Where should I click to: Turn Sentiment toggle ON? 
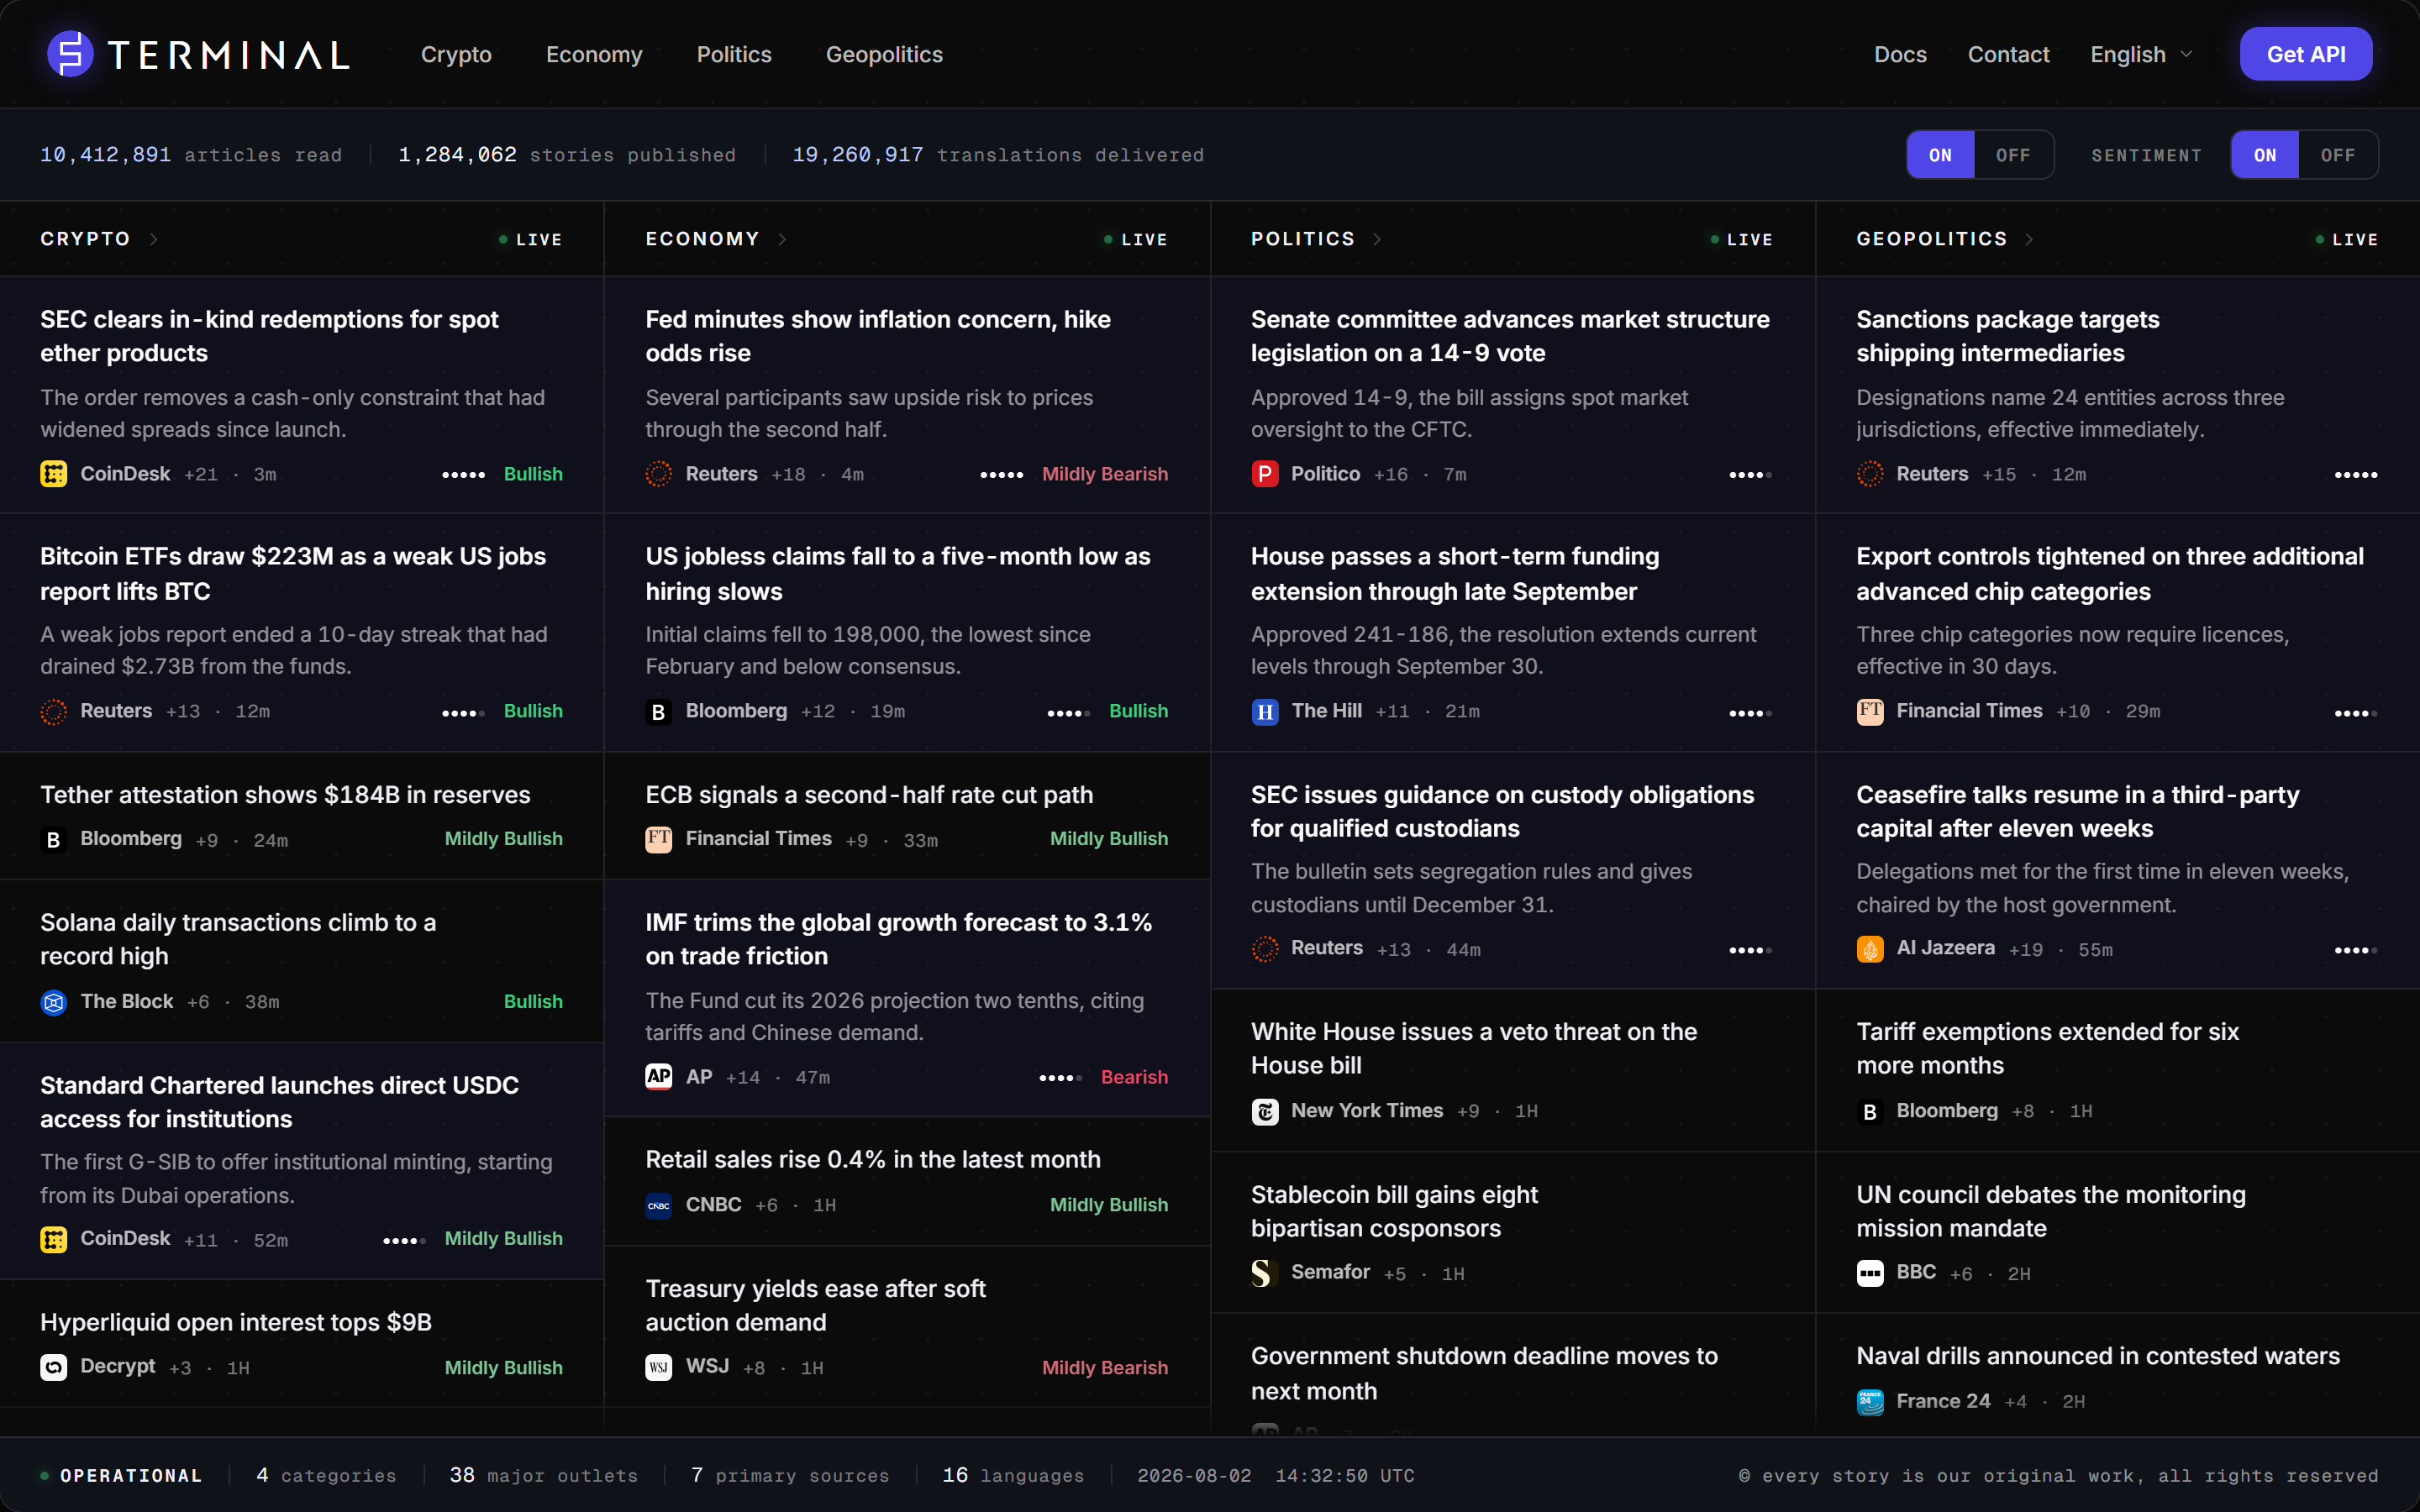(x=2265, y=155)
